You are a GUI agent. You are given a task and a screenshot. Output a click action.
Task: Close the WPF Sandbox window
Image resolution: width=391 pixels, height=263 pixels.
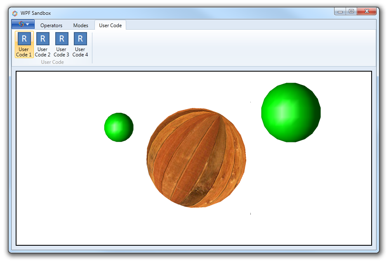(367, 12)
